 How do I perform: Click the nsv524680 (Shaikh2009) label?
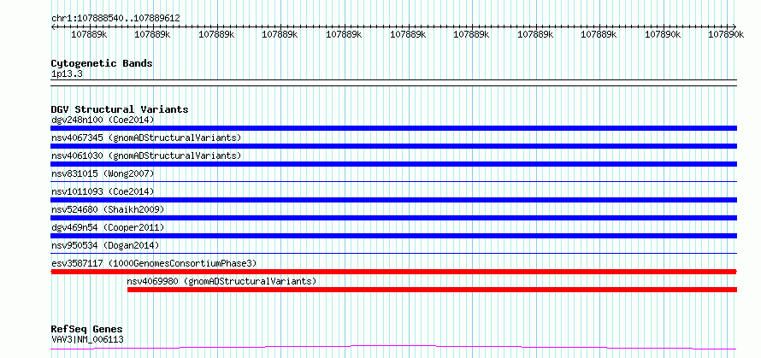108,209
